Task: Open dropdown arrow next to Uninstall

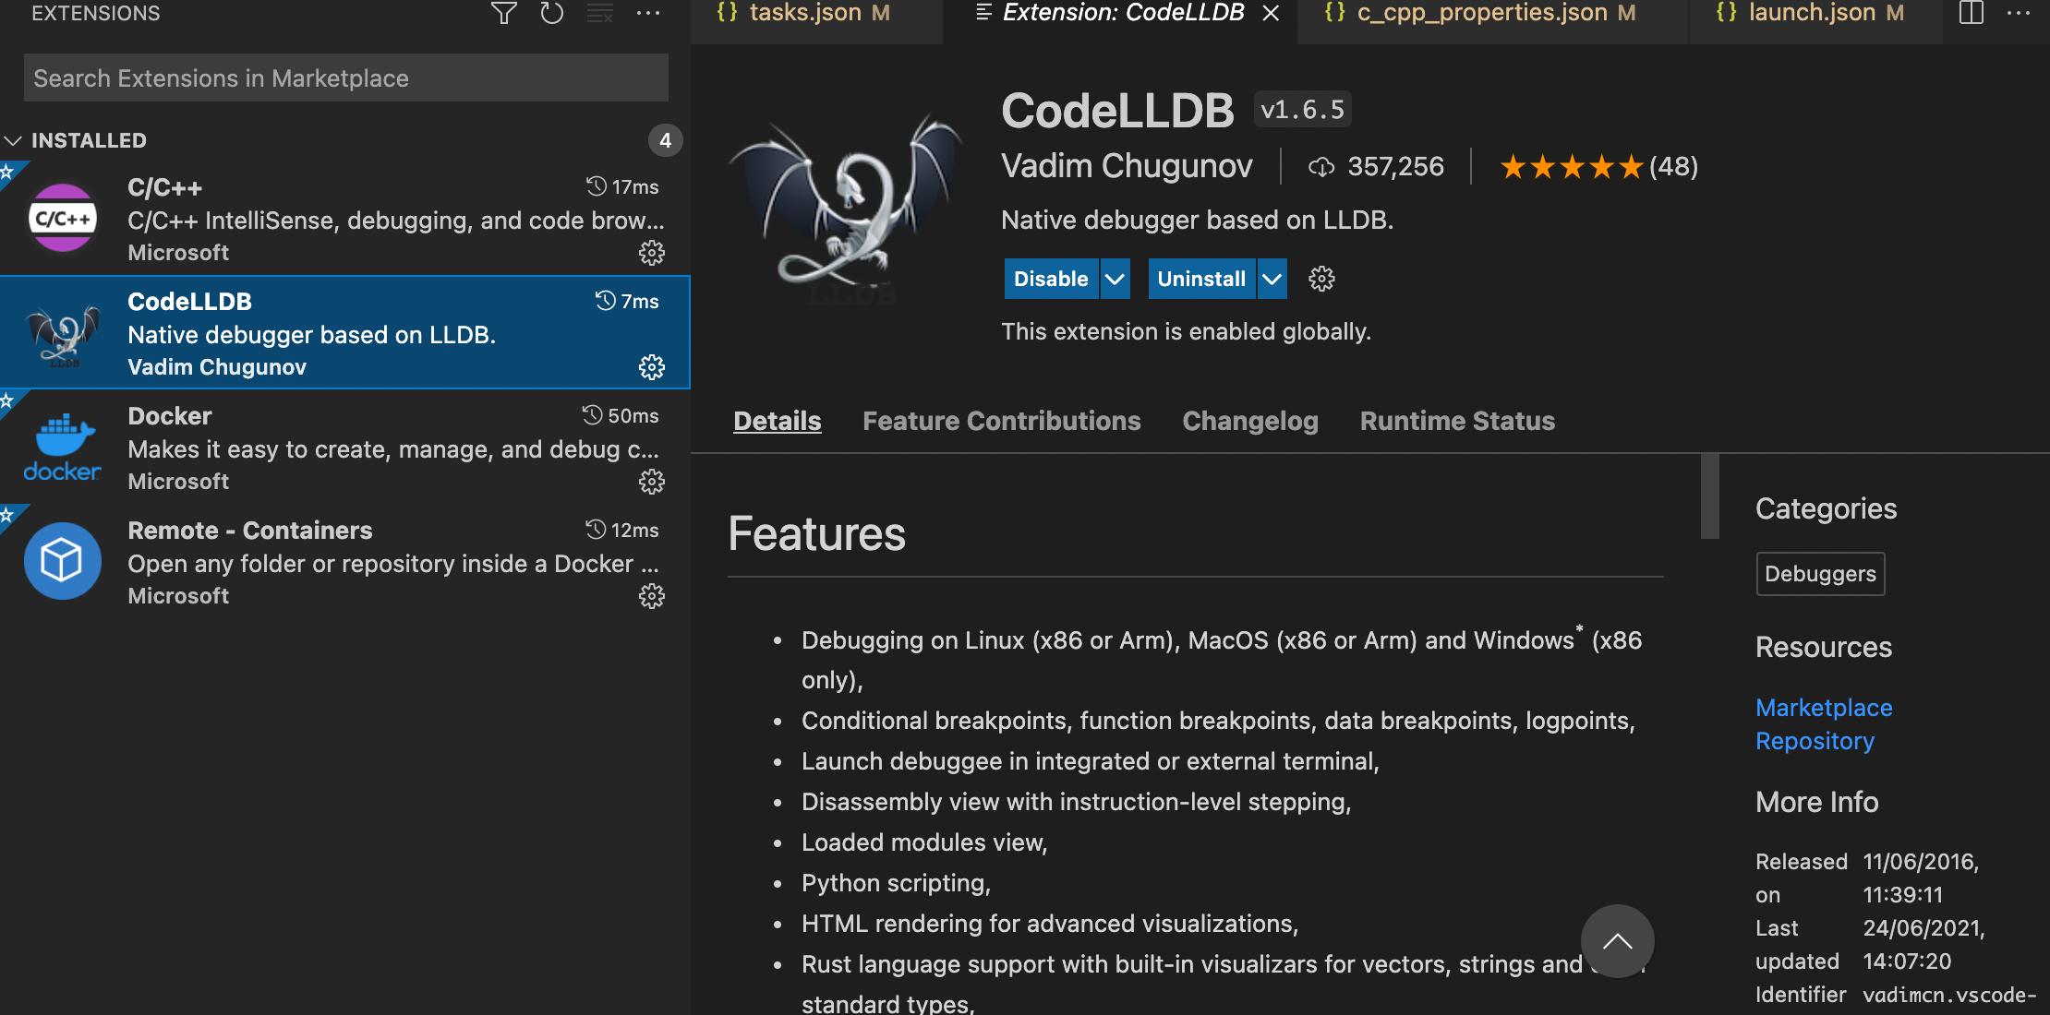Action: 1272,279
